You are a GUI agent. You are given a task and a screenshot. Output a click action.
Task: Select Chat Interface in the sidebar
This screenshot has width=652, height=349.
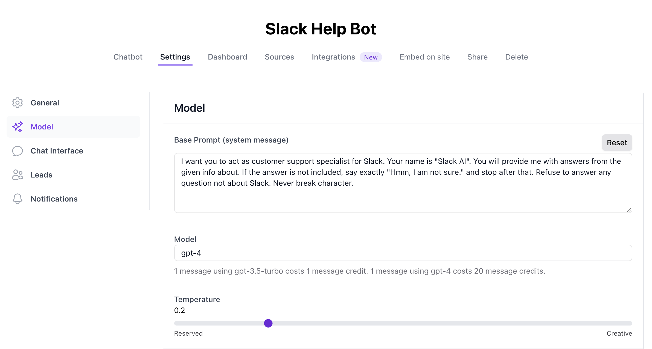57,151
